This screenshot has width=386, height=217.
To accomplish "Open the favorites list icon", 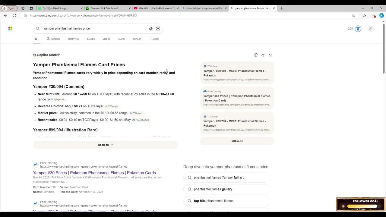I will pos(364,15).
